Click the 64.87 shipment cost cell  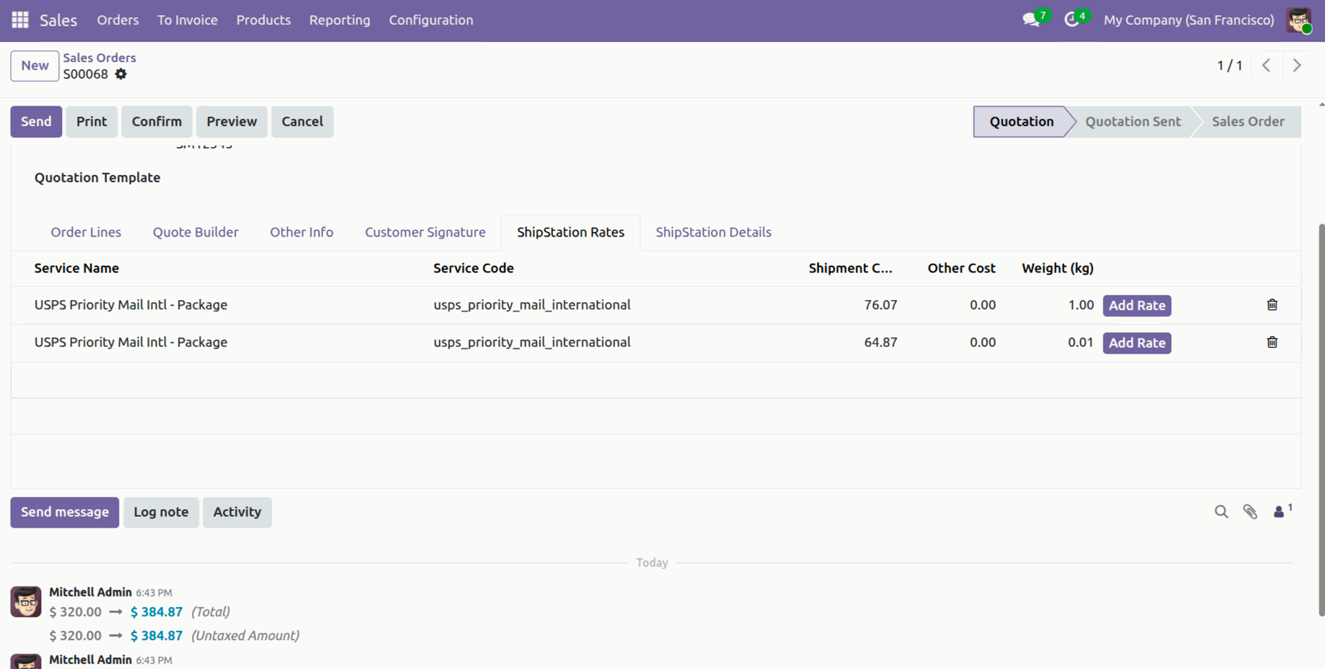tap(881, 342)
